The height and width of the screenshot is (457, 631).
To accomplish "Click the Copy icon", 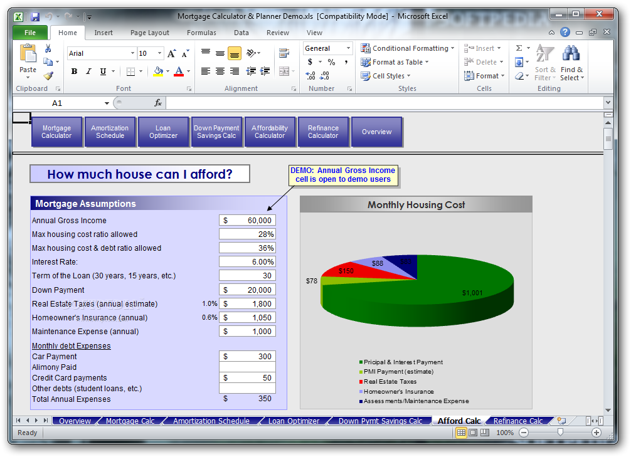I will (x=48, y=61).
